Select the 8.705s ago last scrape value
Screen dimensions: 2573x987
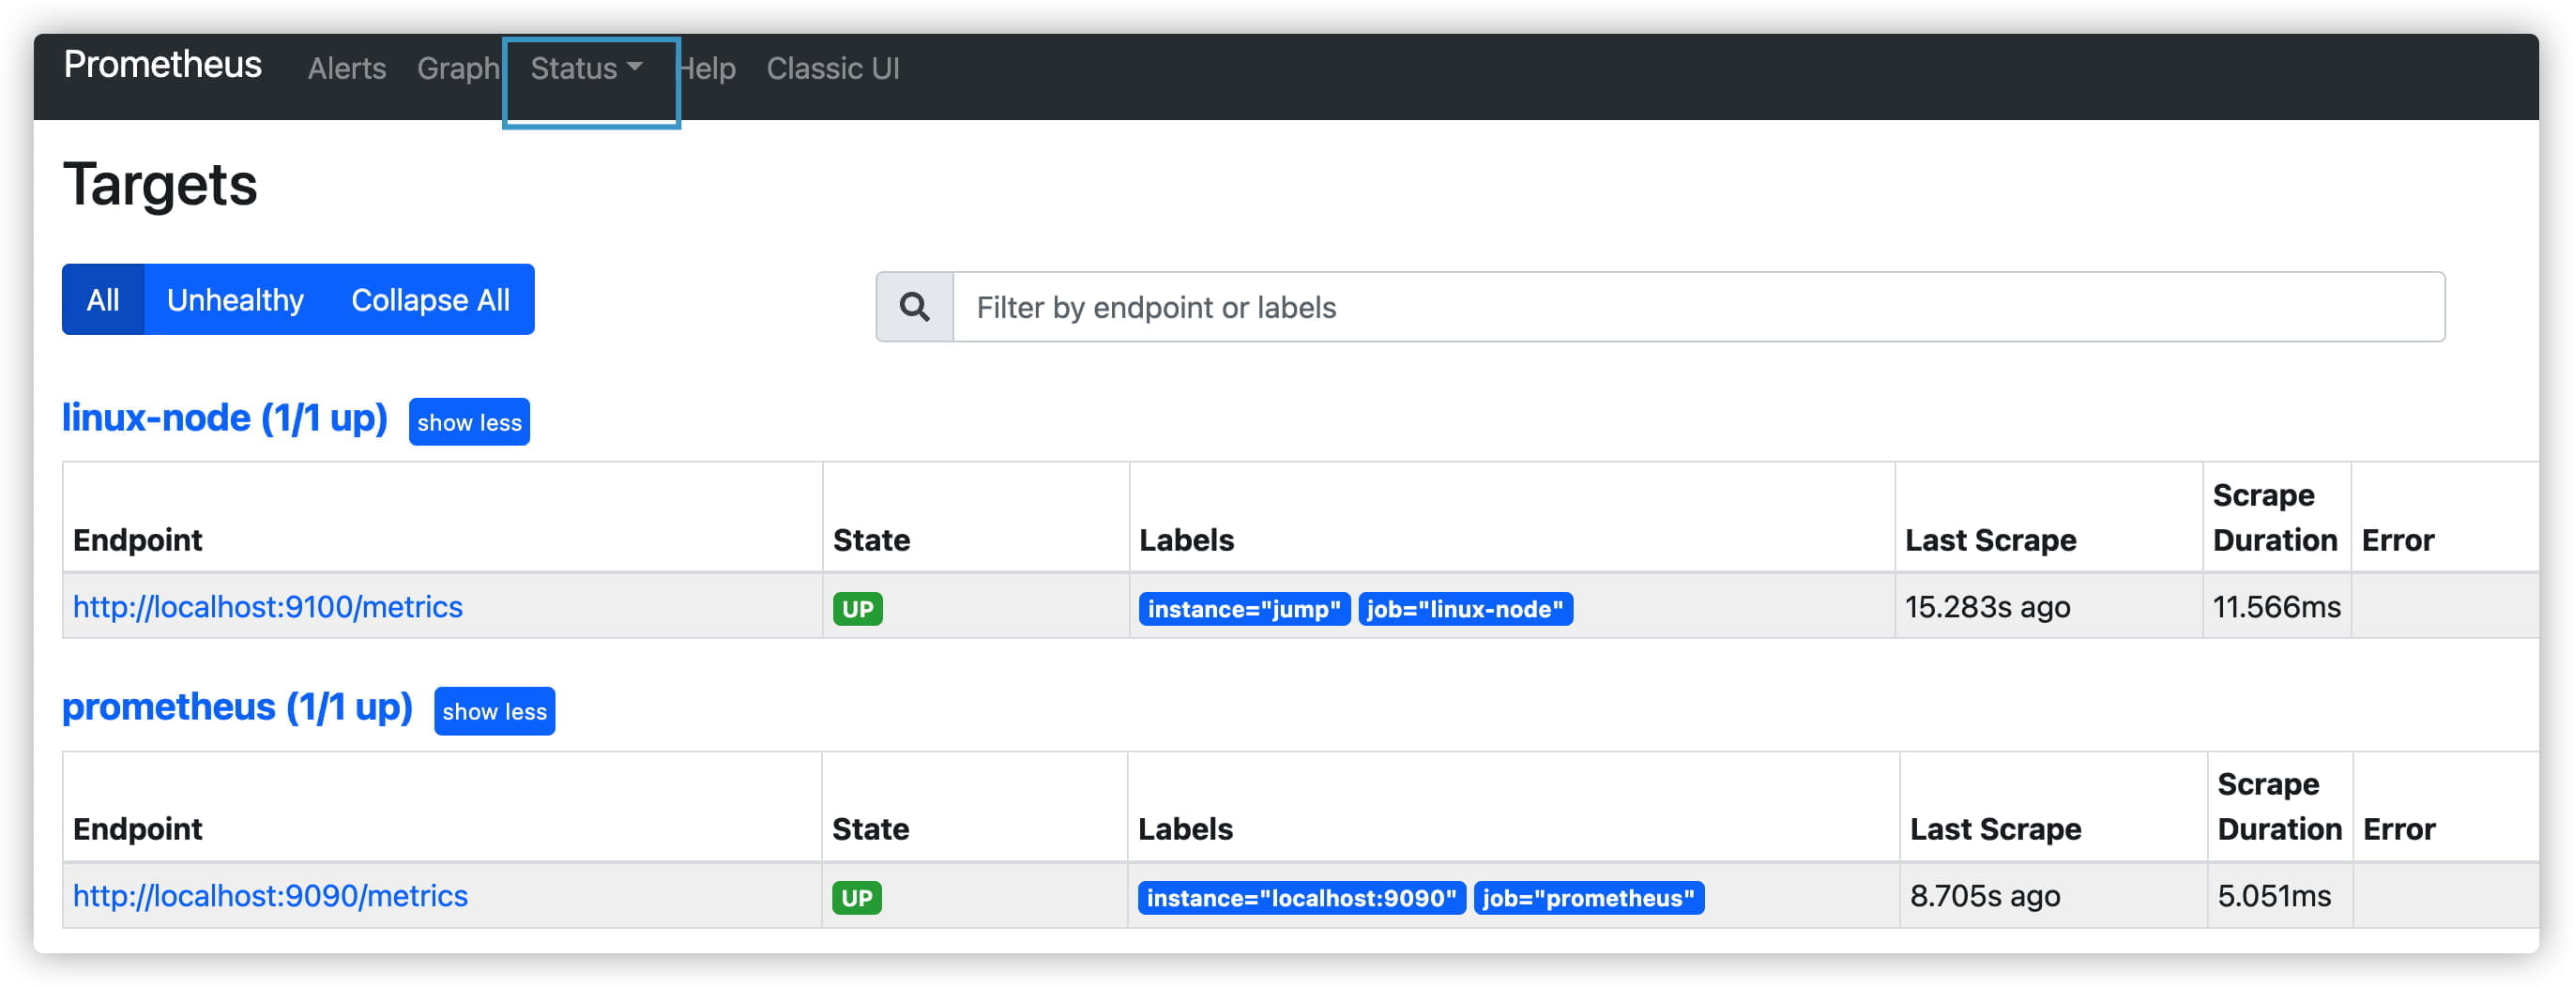[1985, 895]
